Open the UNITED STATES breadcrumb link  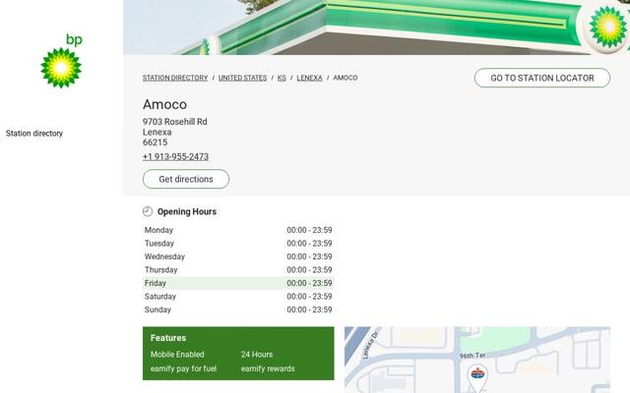[x=243, y=78]
